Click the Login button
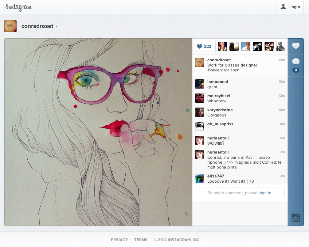Screen dimensions: 309x247 (x=290, y=7)
